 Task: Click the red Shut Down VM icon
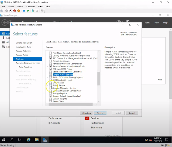15,11
